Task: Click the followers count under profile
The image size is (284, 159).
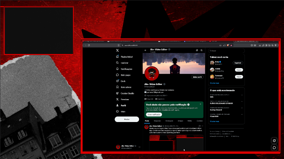Action: [x=160, y=99]
